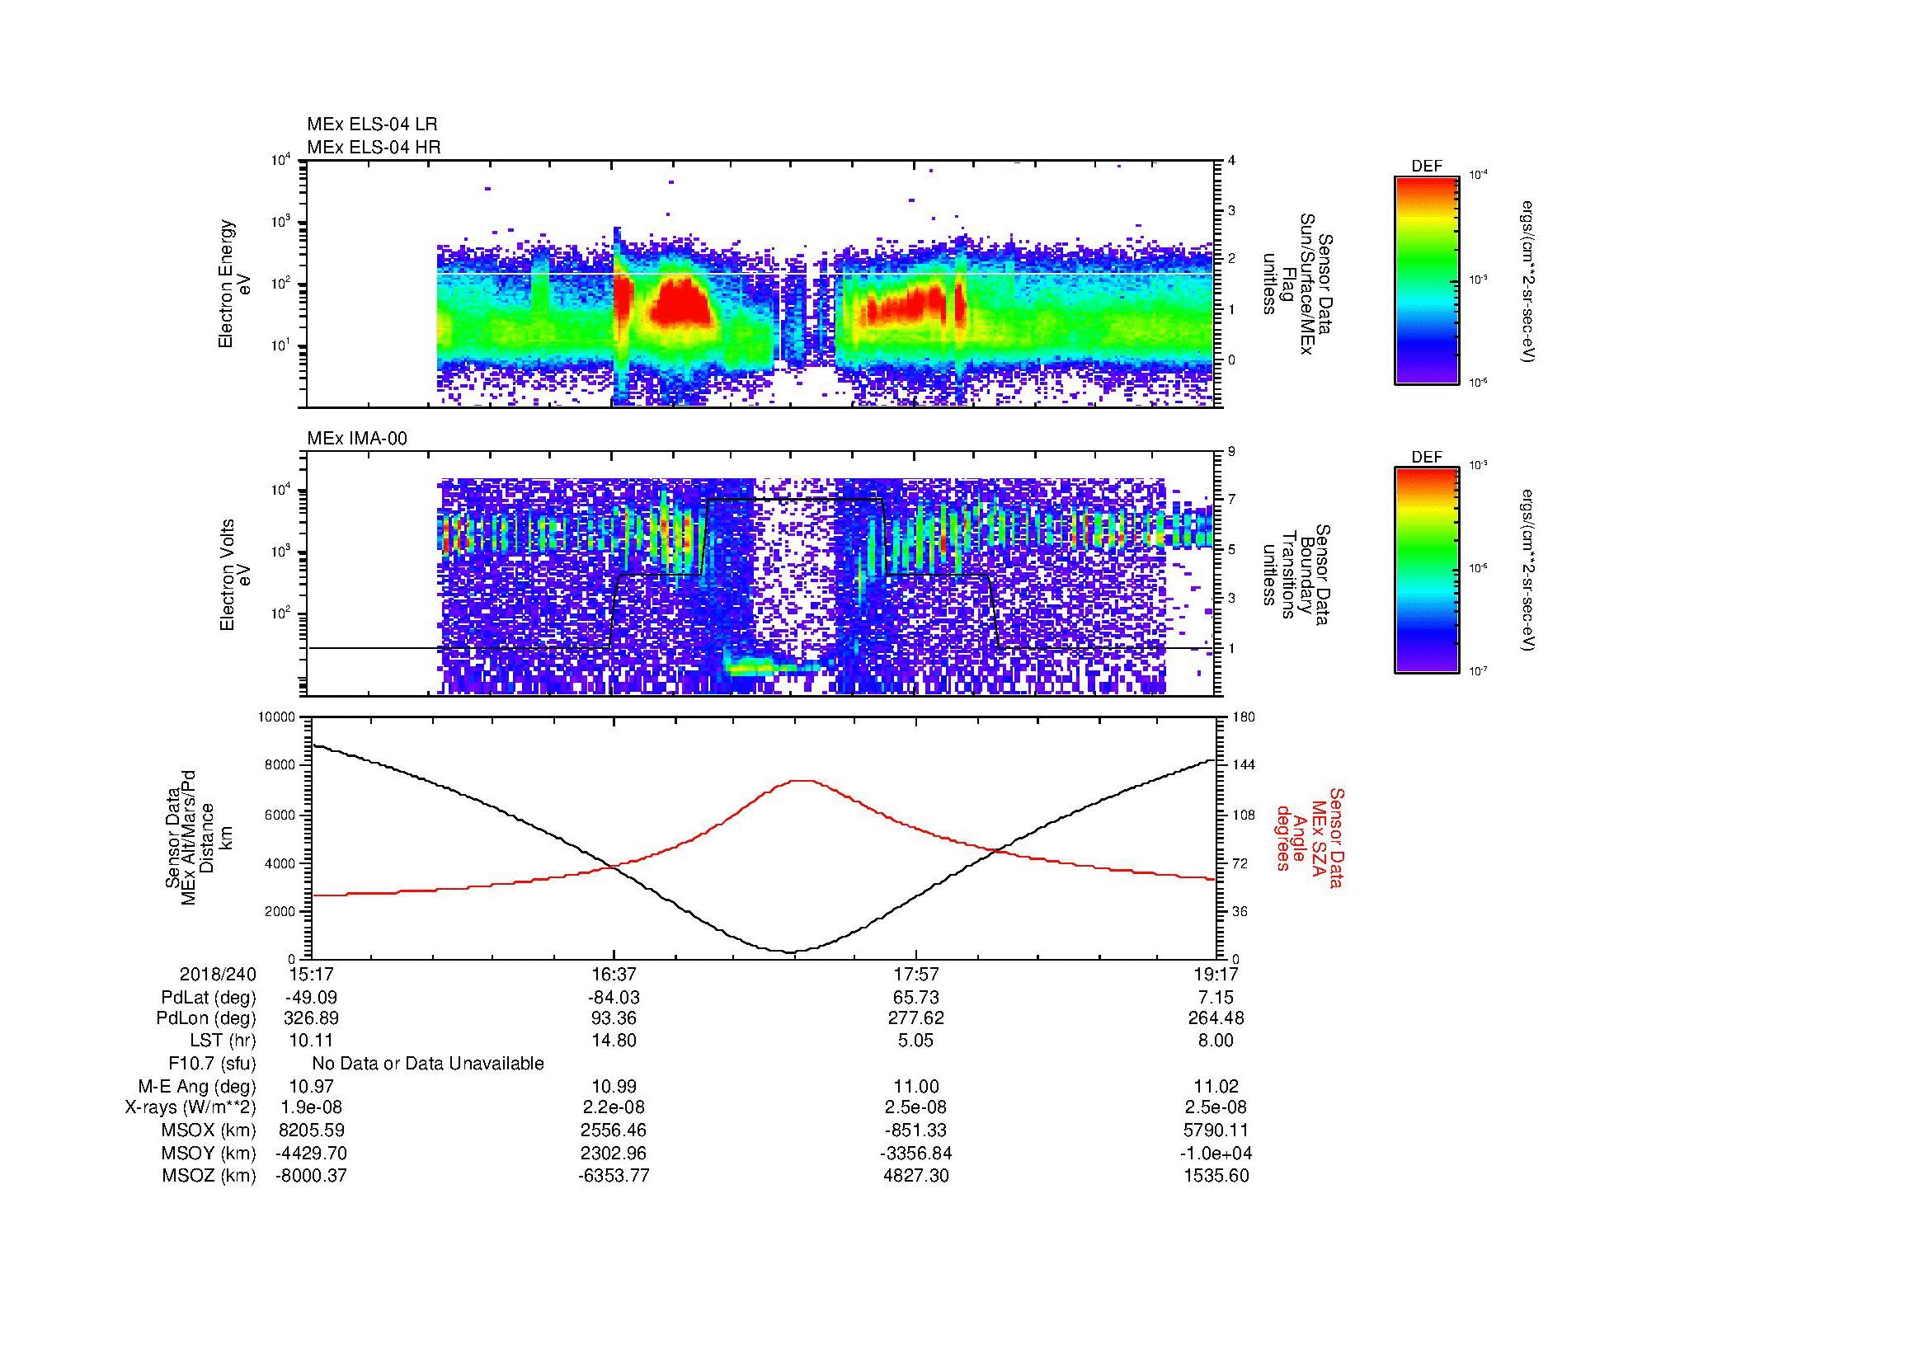This screenshot has width=1929, height=1363.
Task: Click the 'MEx ELS-04 HR' plot title
Action: click(374, 148)
